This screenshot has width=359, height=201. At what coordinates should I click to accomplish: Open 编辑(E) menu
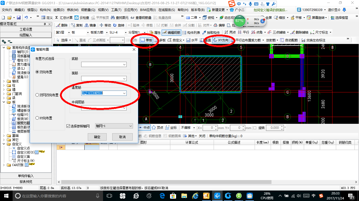(x=19, y=10)
